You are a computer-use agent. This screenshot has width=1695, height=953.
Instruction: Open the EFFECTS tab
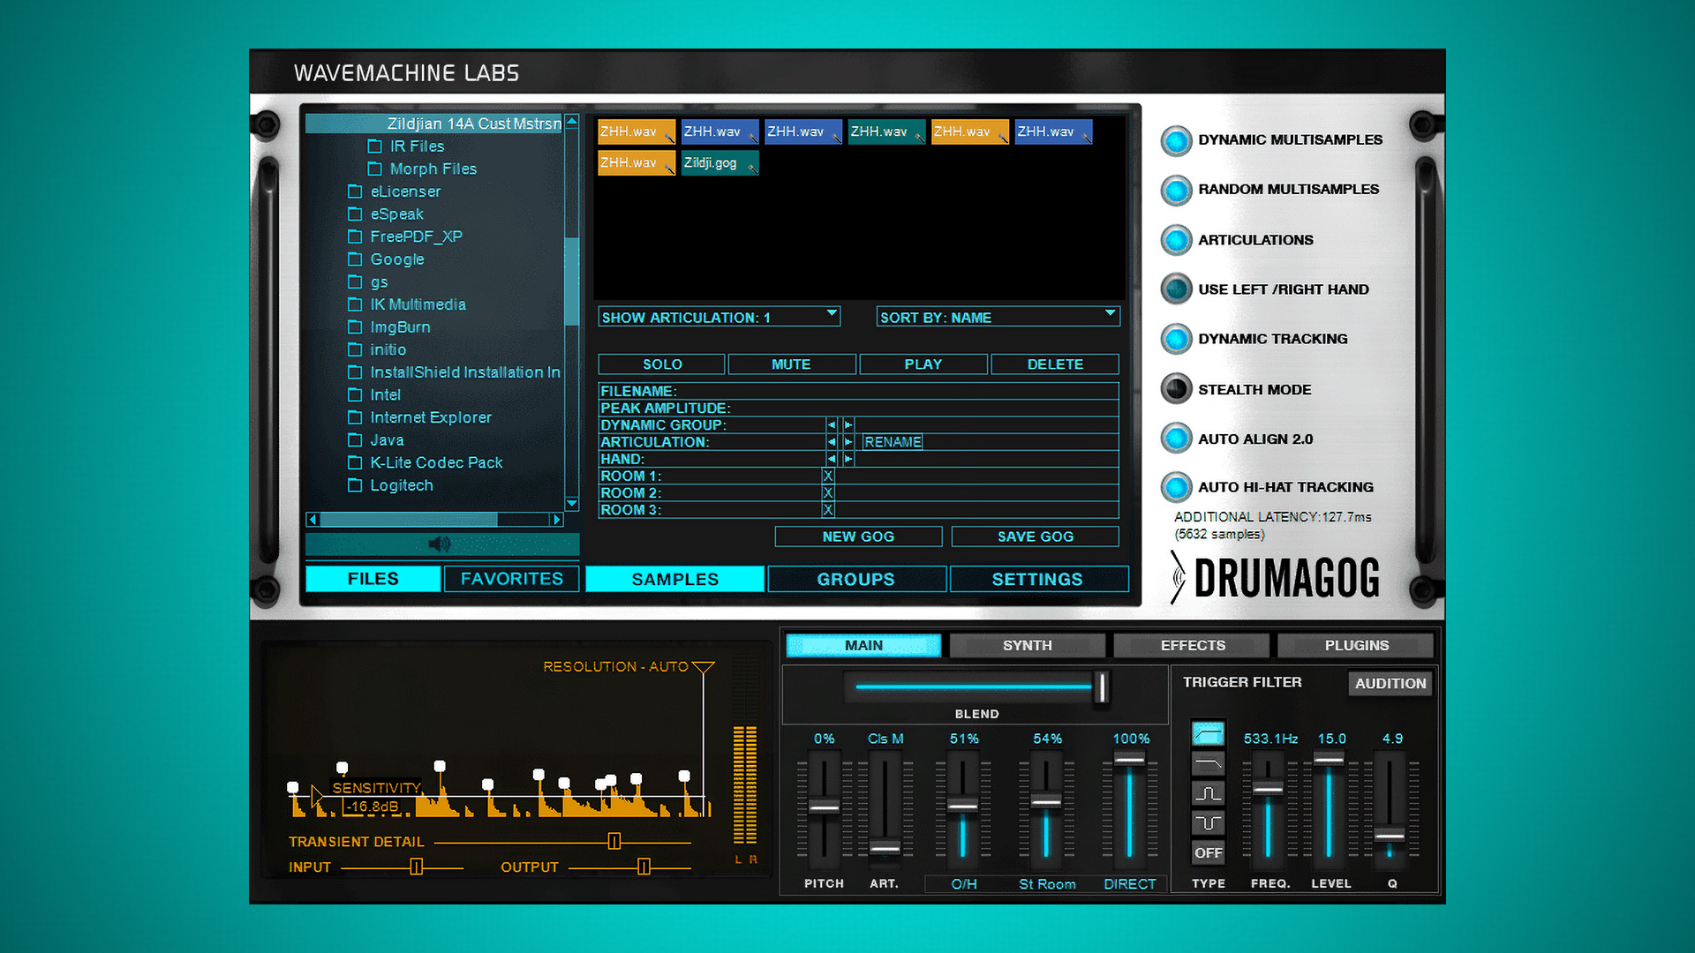coord(1192,646)
